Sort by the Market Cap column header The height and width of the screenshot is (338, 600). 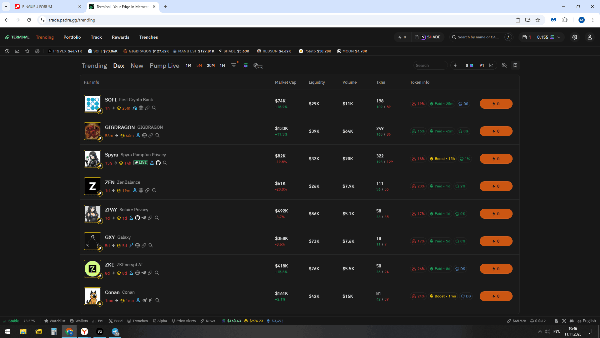285,82
